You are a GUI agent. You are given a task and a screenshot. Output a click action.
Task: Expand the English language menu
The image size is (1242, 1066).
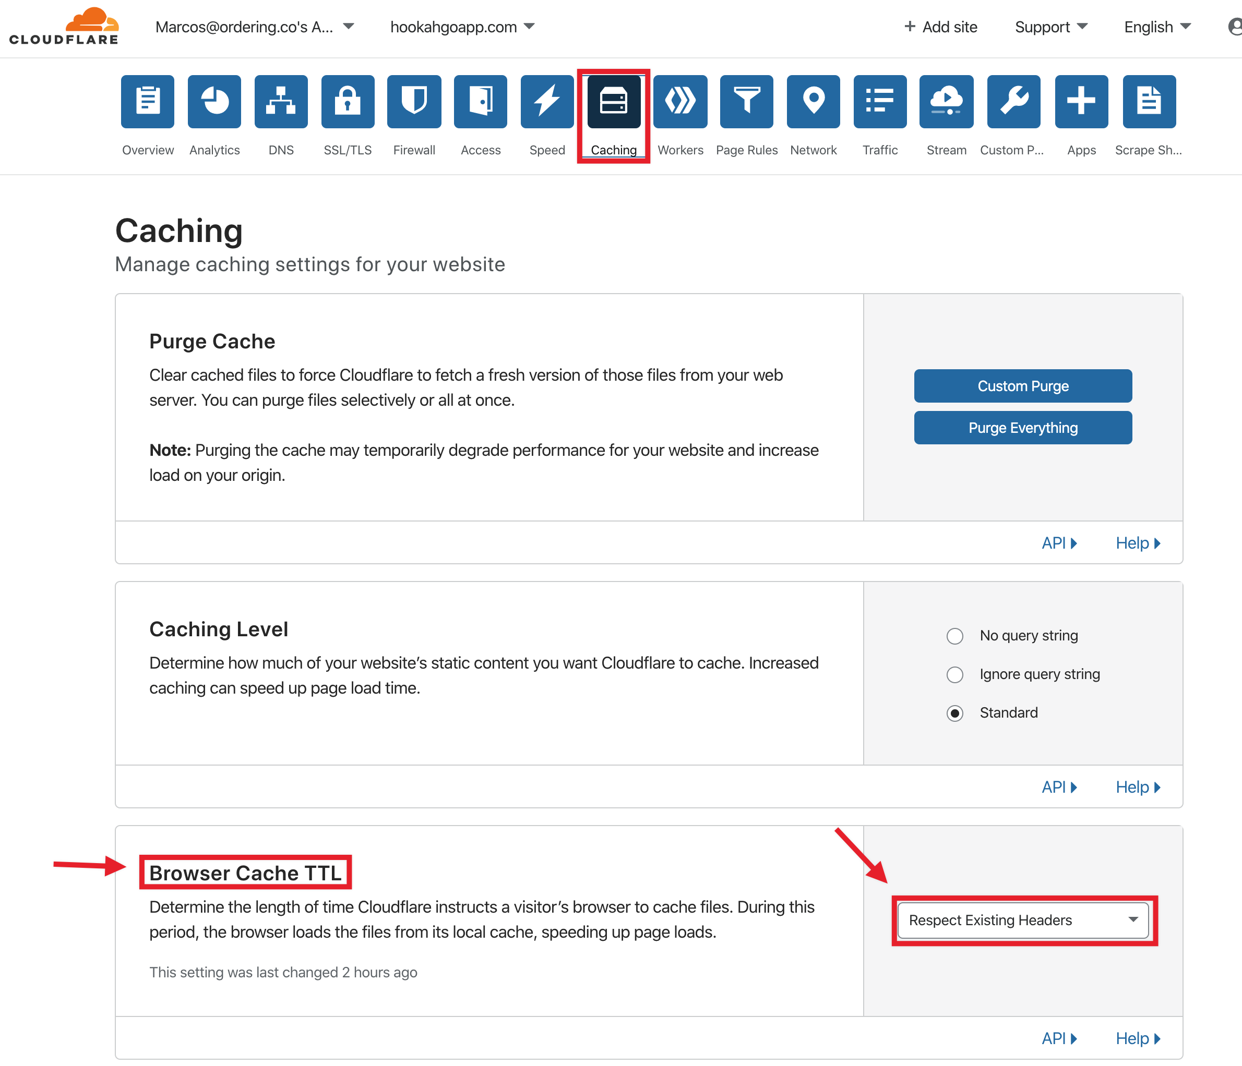pyautogui.click(x=1157, y=27)
